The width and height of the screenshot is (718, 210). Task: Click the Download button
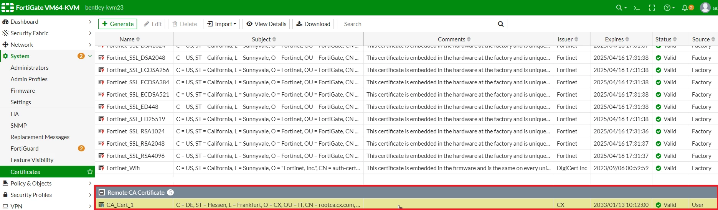[x=313, y=24]
